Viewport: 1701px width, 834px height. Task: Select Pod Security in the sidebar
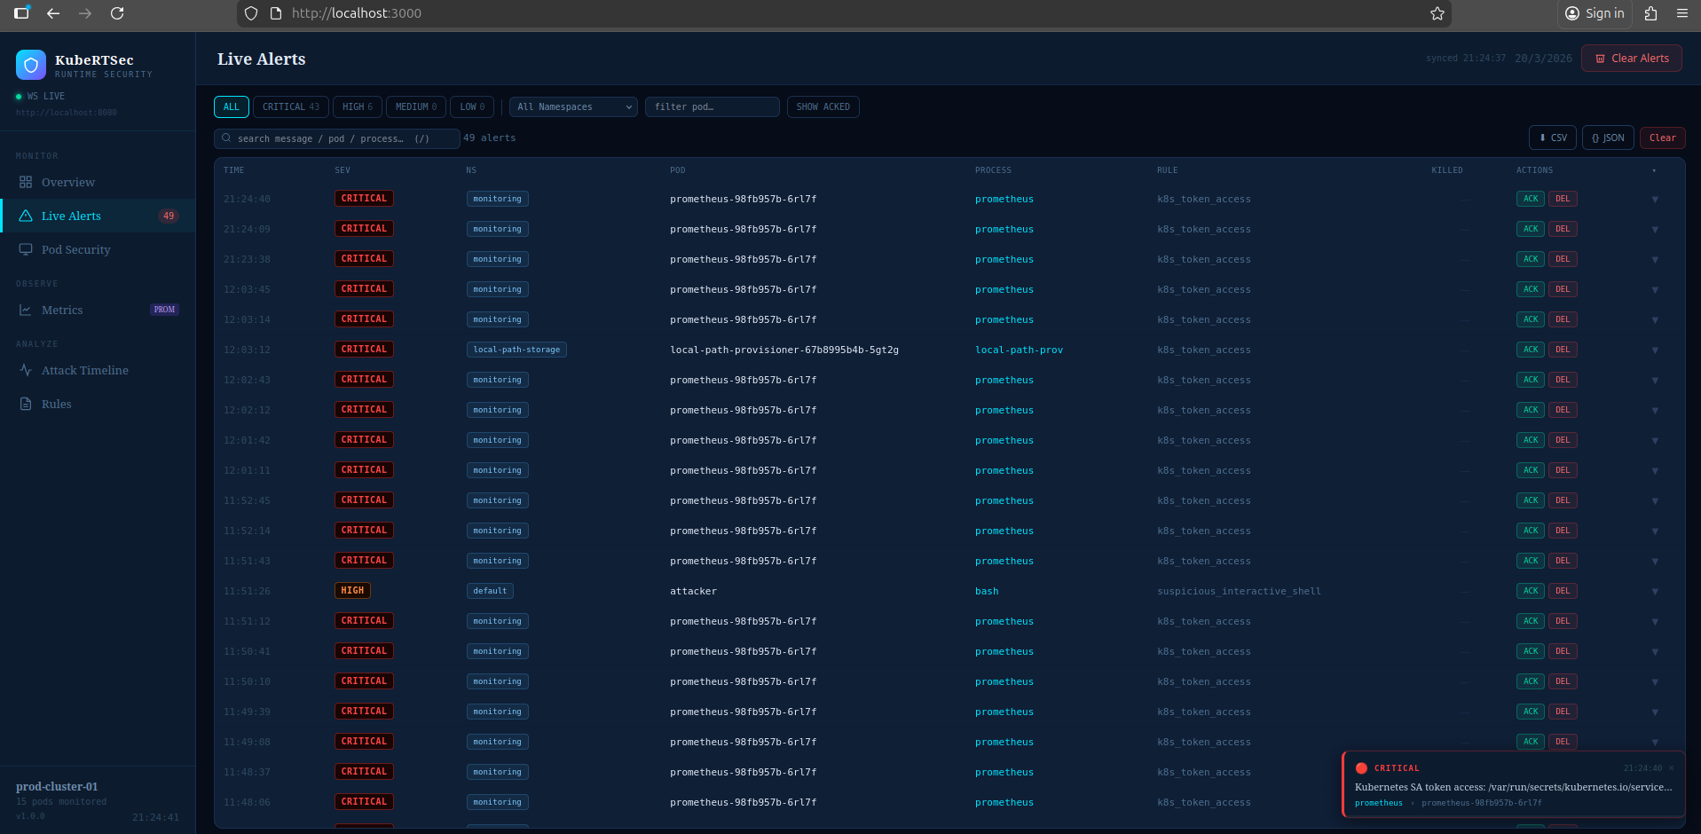pos(76,249)
